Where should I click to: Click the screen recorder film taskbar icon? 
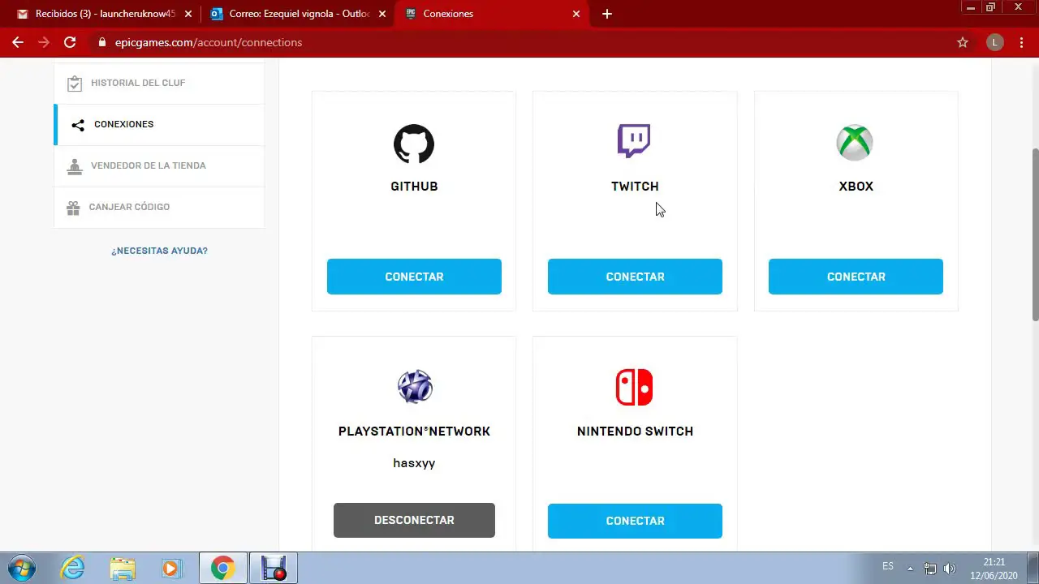(x=274, y=569)
